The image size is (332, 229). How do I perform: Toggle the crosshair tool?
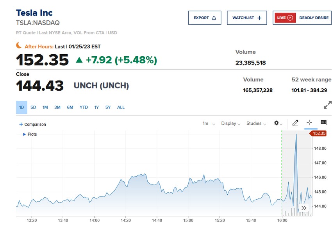[309, 123]
